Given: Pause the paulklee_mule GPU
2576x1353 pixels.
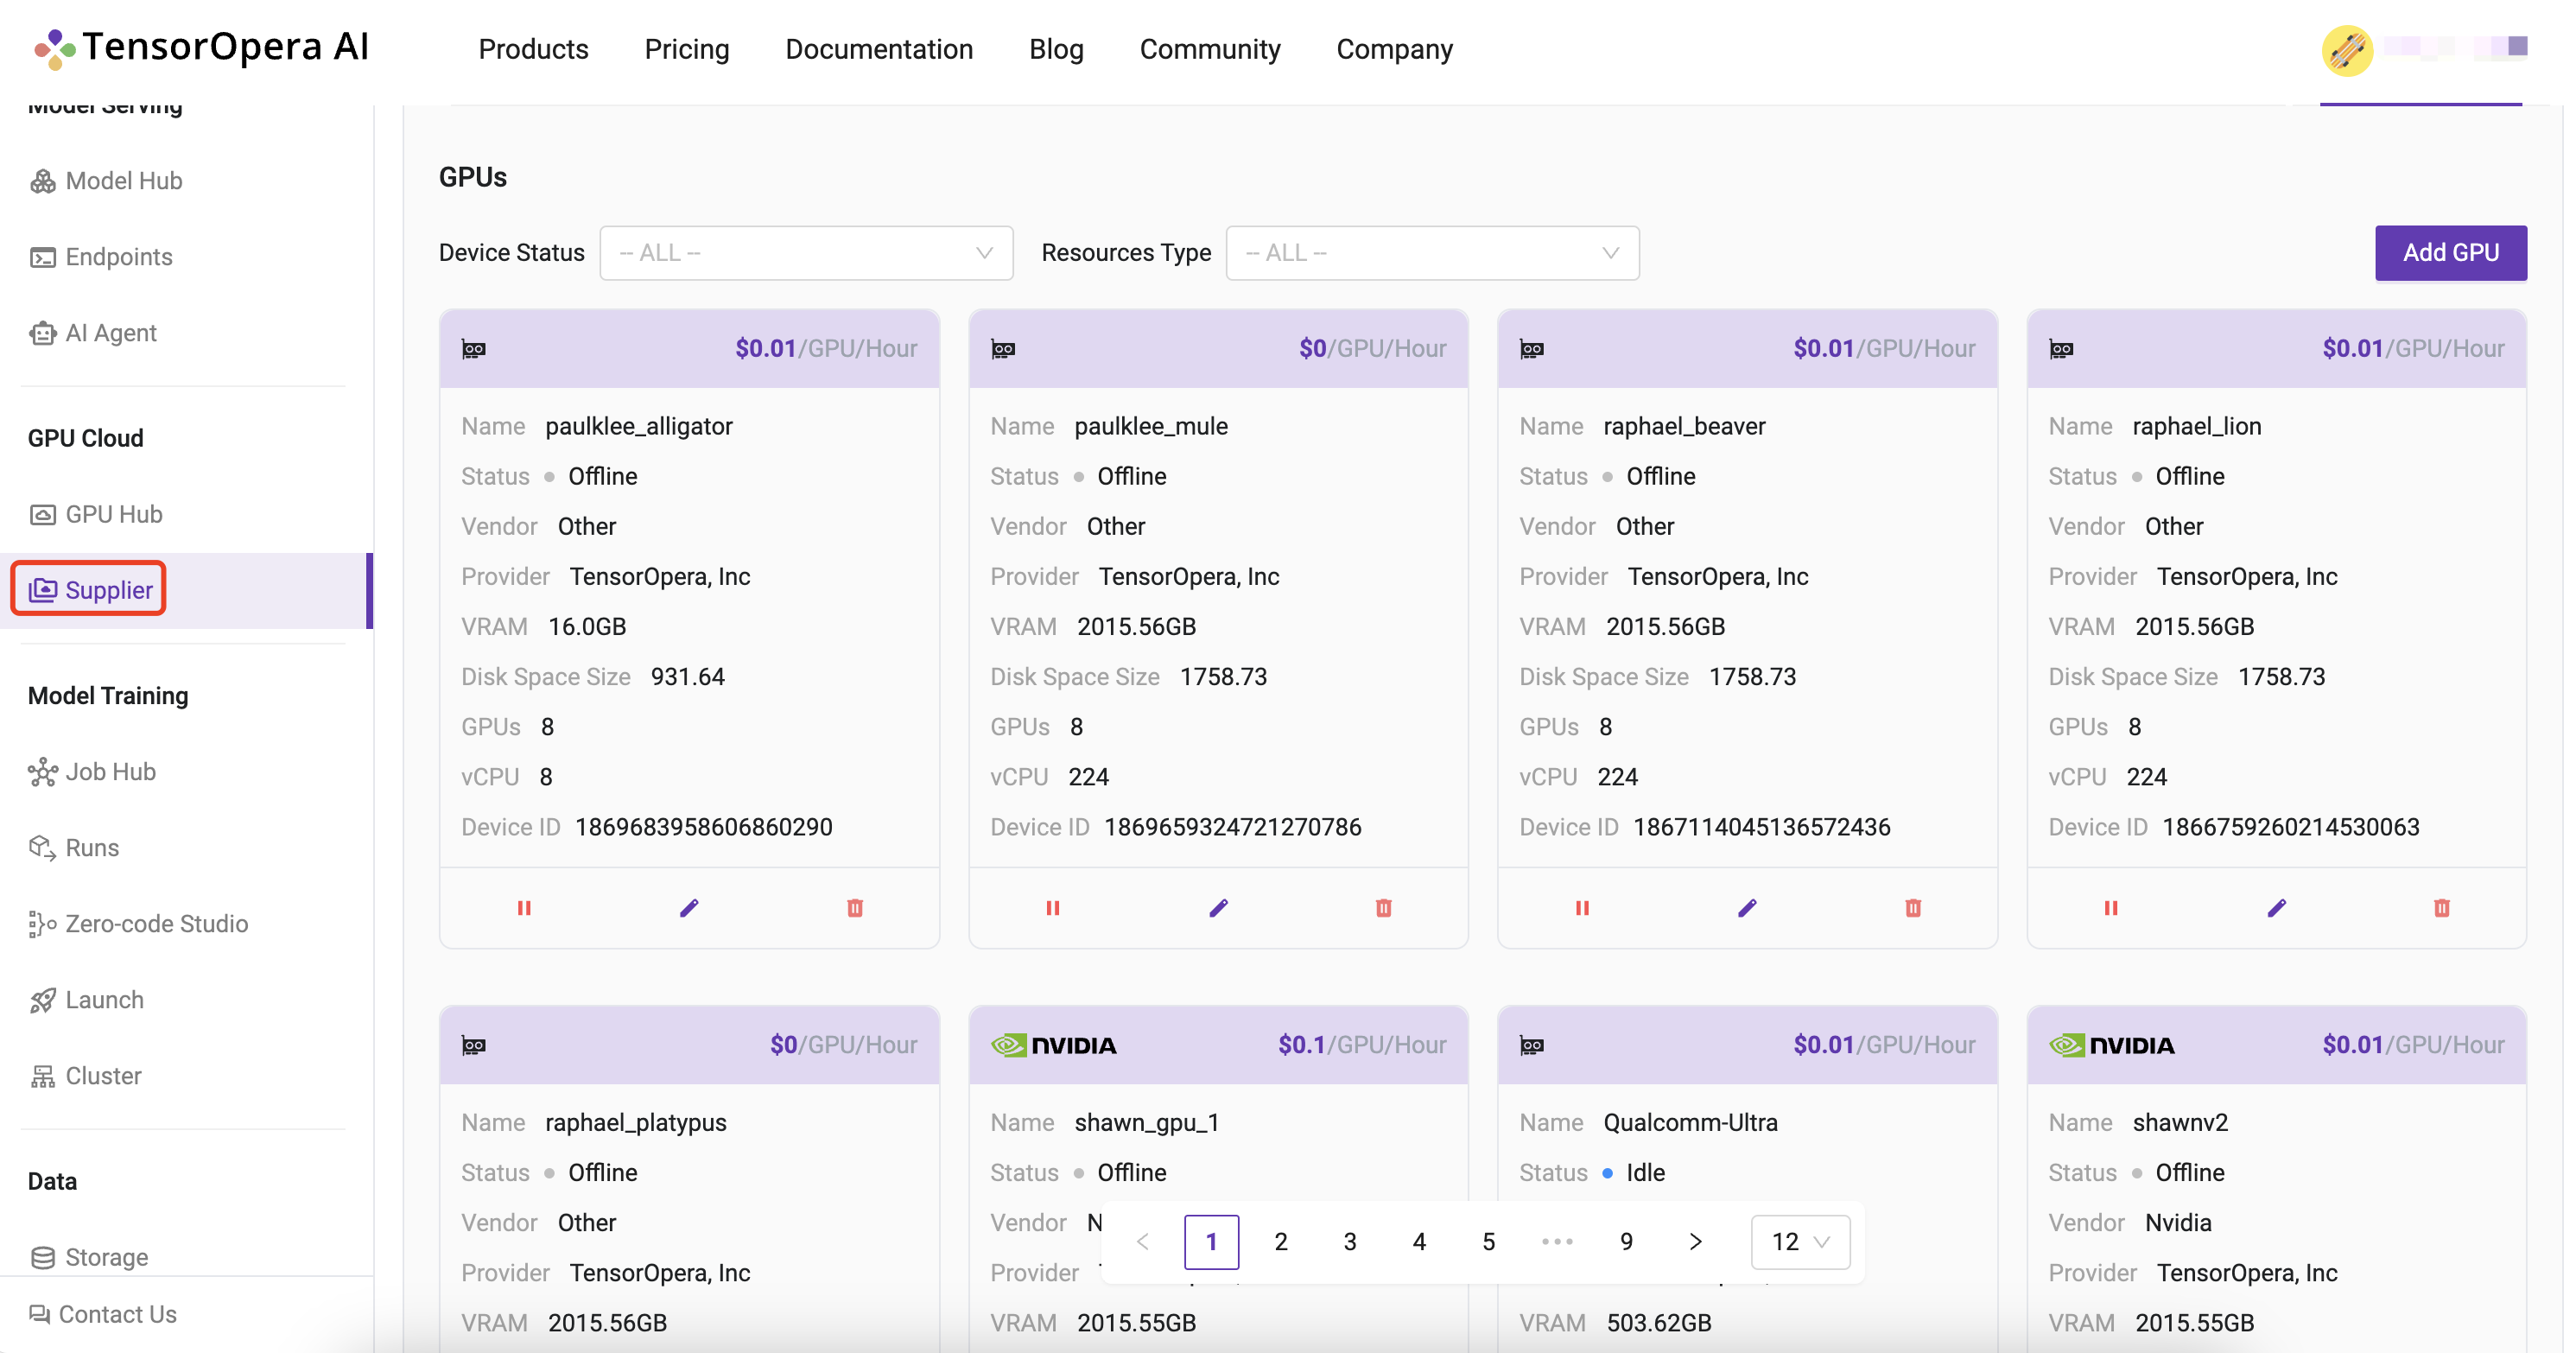Looking at the screenshot, I should 1053,908.
